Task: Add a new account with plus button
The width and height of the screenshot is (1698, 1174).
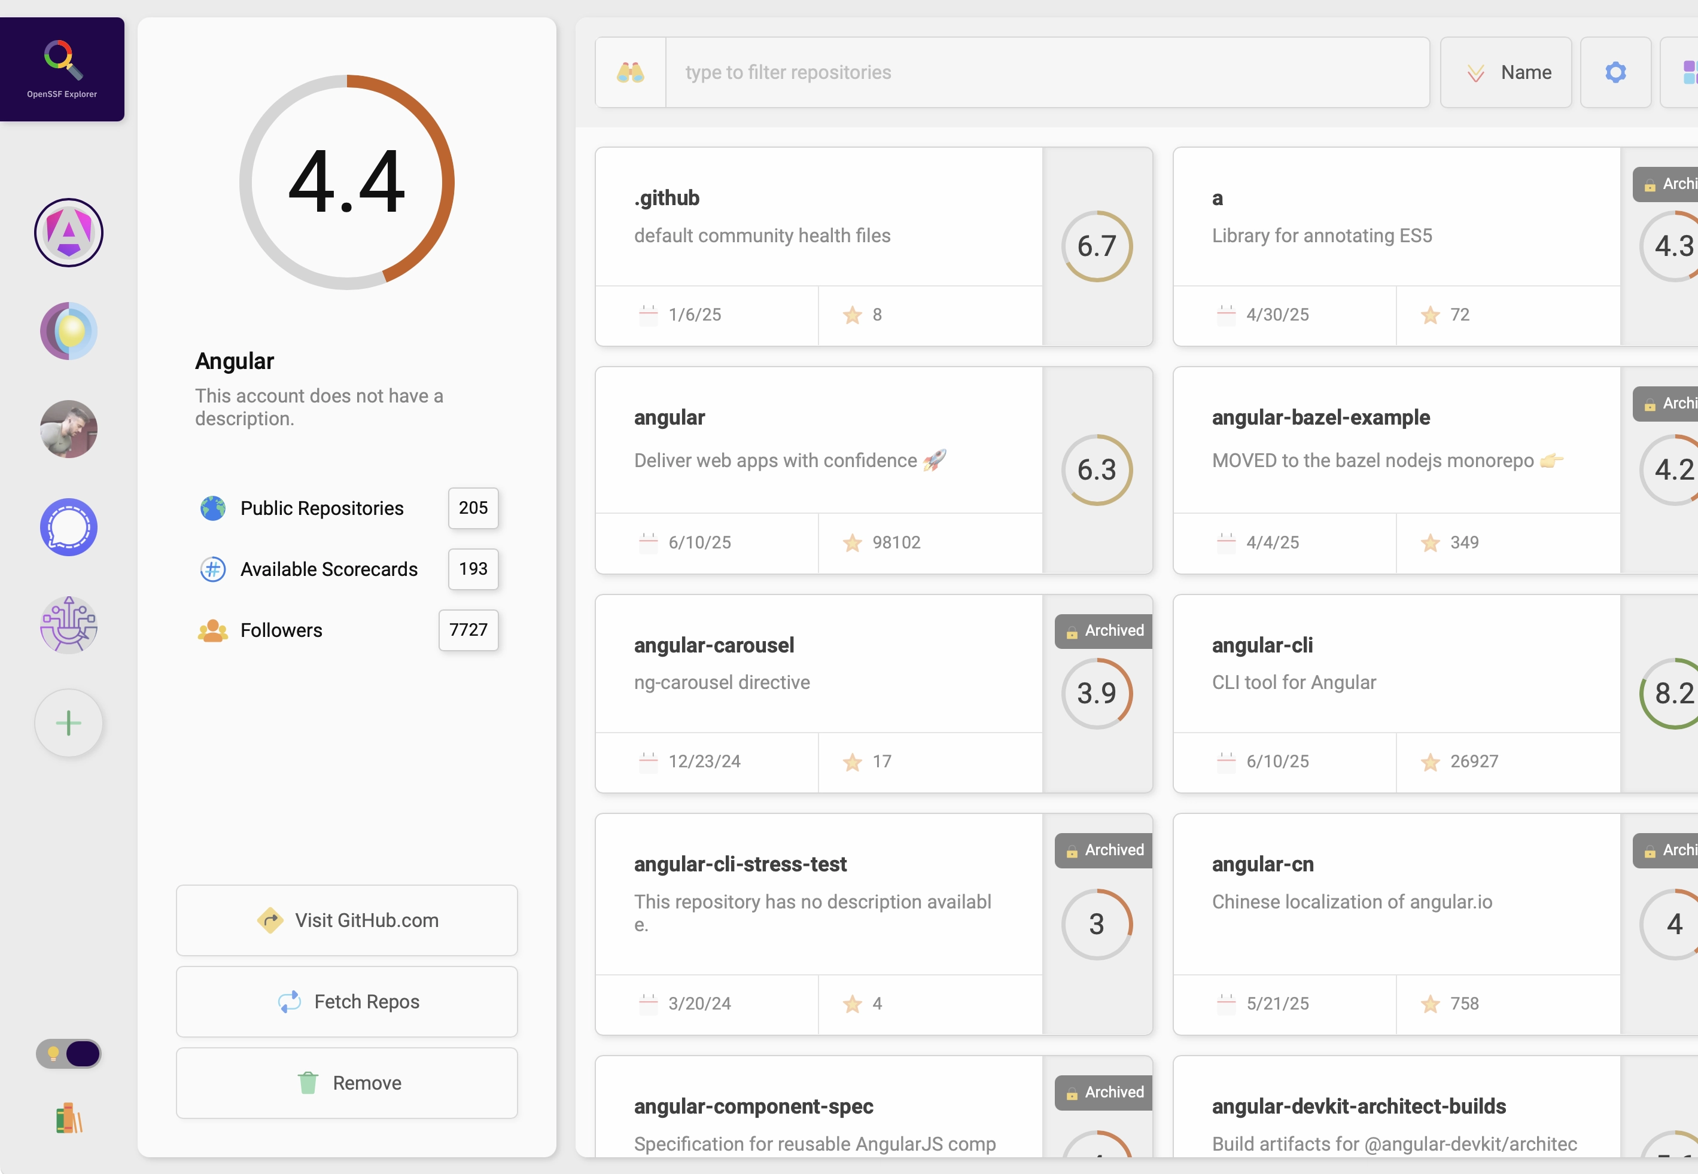Action: click(x=68, y=723)
